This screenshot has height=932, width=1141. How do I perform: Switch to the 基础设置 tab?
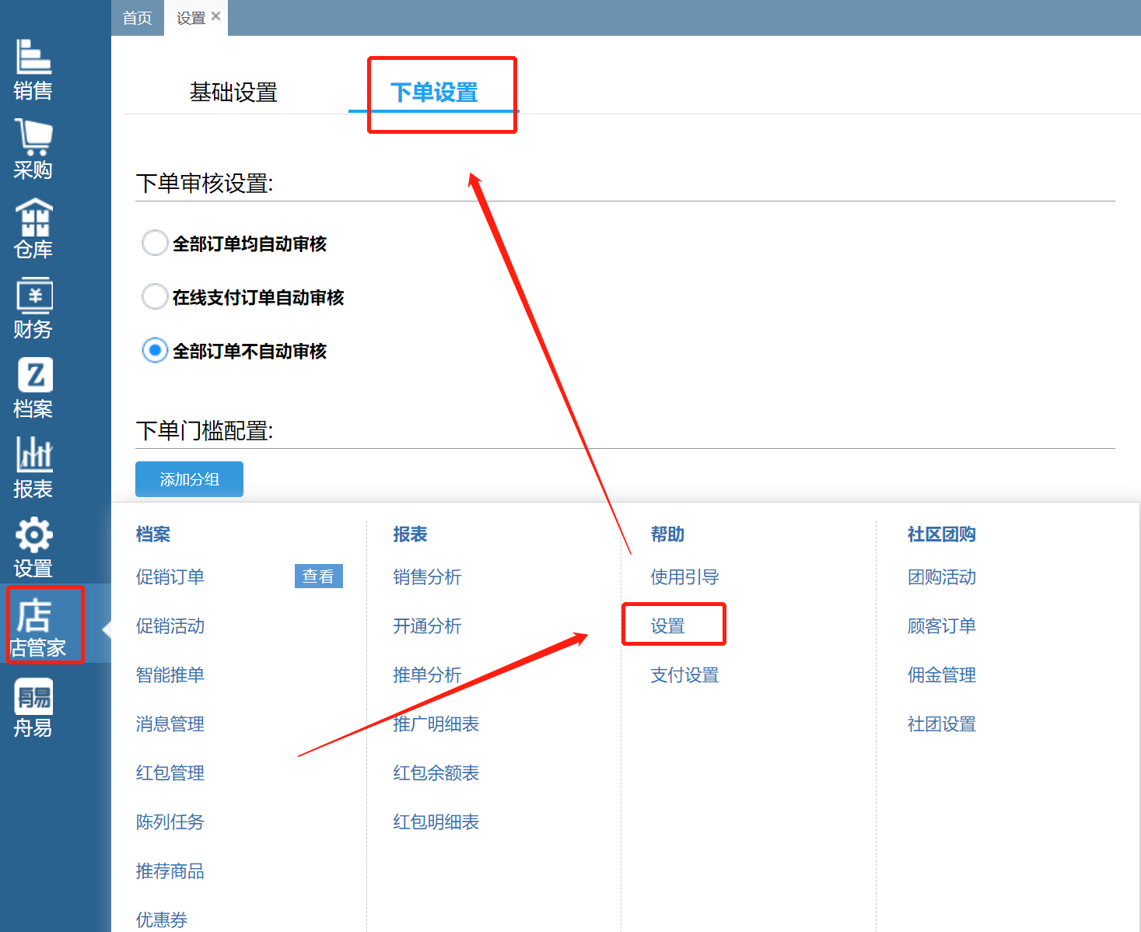(x=233, y=93)
